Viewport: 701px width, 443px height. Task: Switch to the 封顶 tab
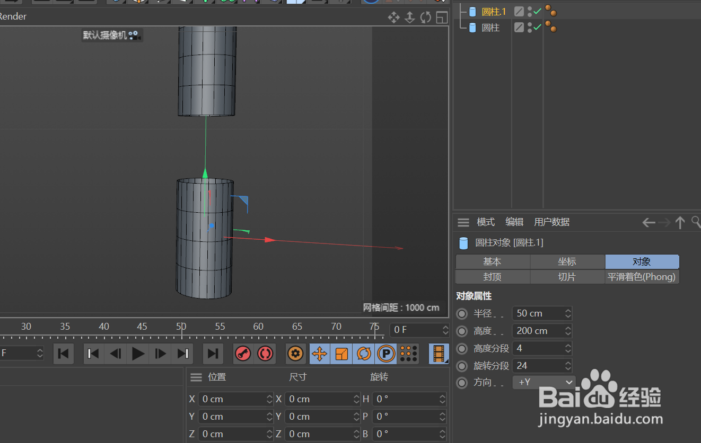492,277
